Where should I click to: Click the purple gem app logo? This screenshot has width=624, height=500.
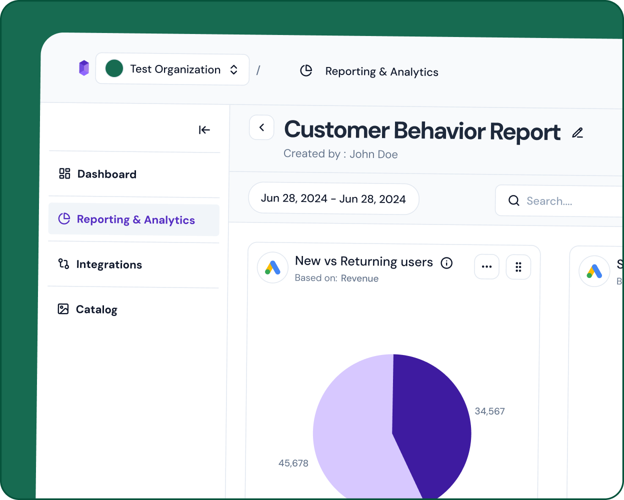tap(84, 68)
